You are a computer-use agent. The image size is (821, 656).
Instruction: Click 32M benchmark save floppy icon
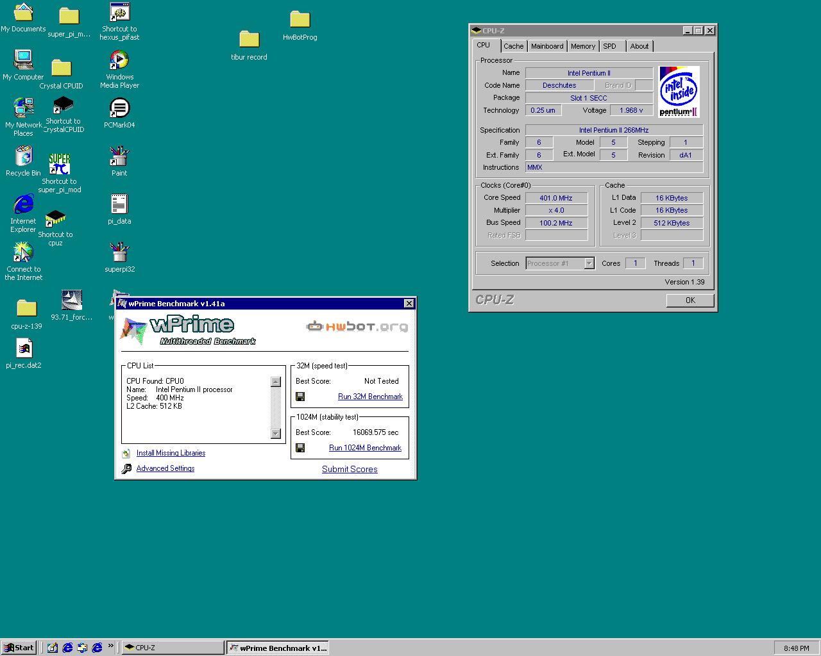(x=300, y=397)
